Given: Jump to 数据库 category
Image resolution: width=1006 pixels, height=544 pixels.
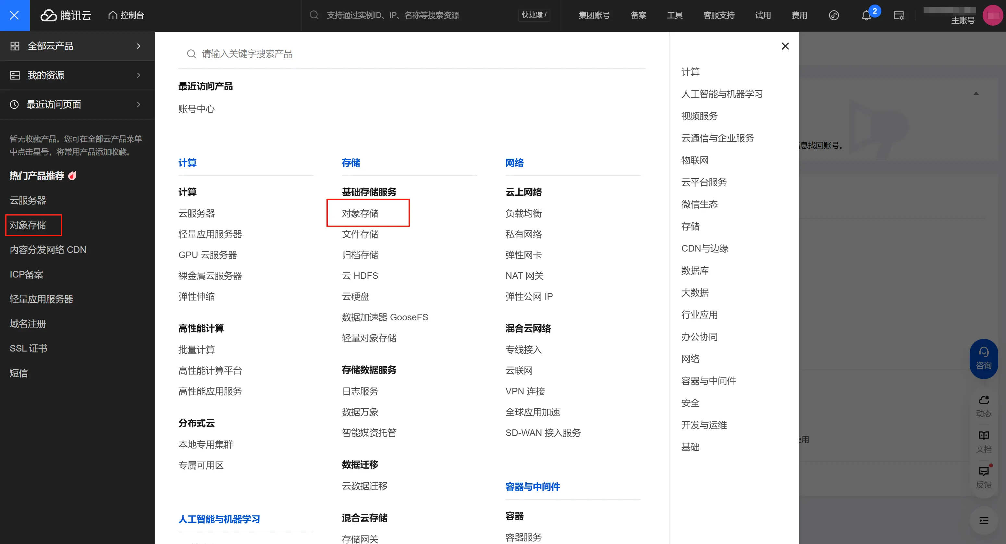Looking at the screenshot, I should point(695,271).
